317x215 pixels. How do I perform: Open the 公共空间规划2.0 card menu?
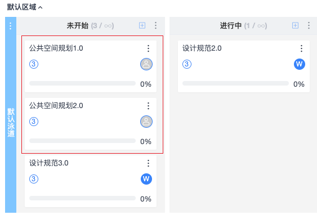pyautogui.click(x=148, y=106)
